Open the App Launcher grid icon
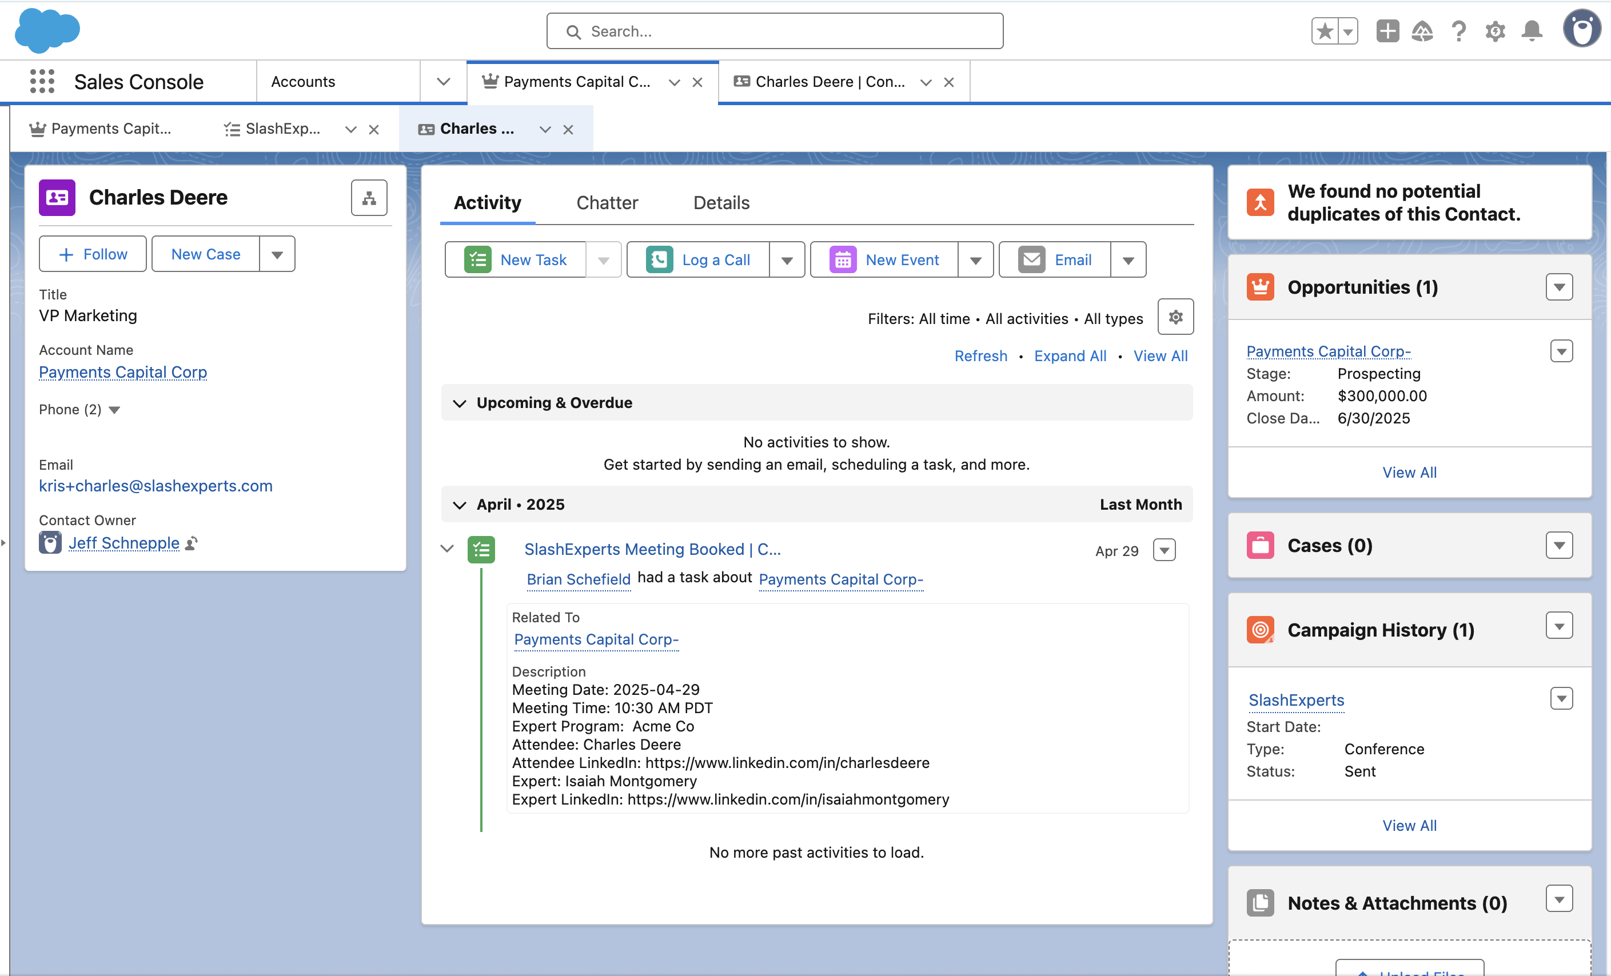Viewport: 1611px width, 976px height. [x=42, y=82]
